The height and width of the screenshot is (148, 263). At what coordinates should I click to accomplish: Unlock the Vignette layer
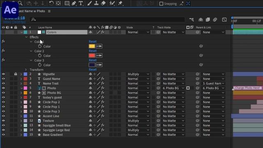point(16,74)
